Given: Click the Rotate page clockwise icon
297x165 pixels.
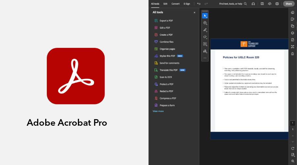Looking at the screenshot, I should 293,148.
